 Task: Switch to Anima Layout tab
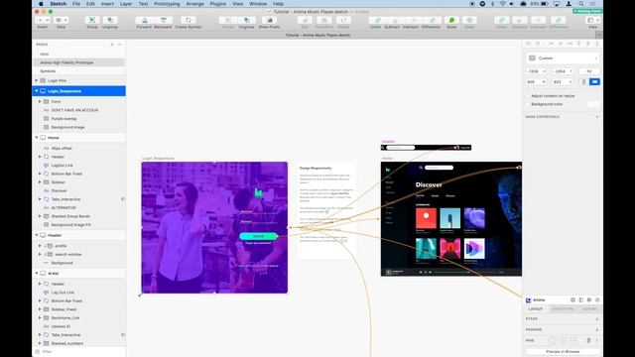(x=536, y=308)
